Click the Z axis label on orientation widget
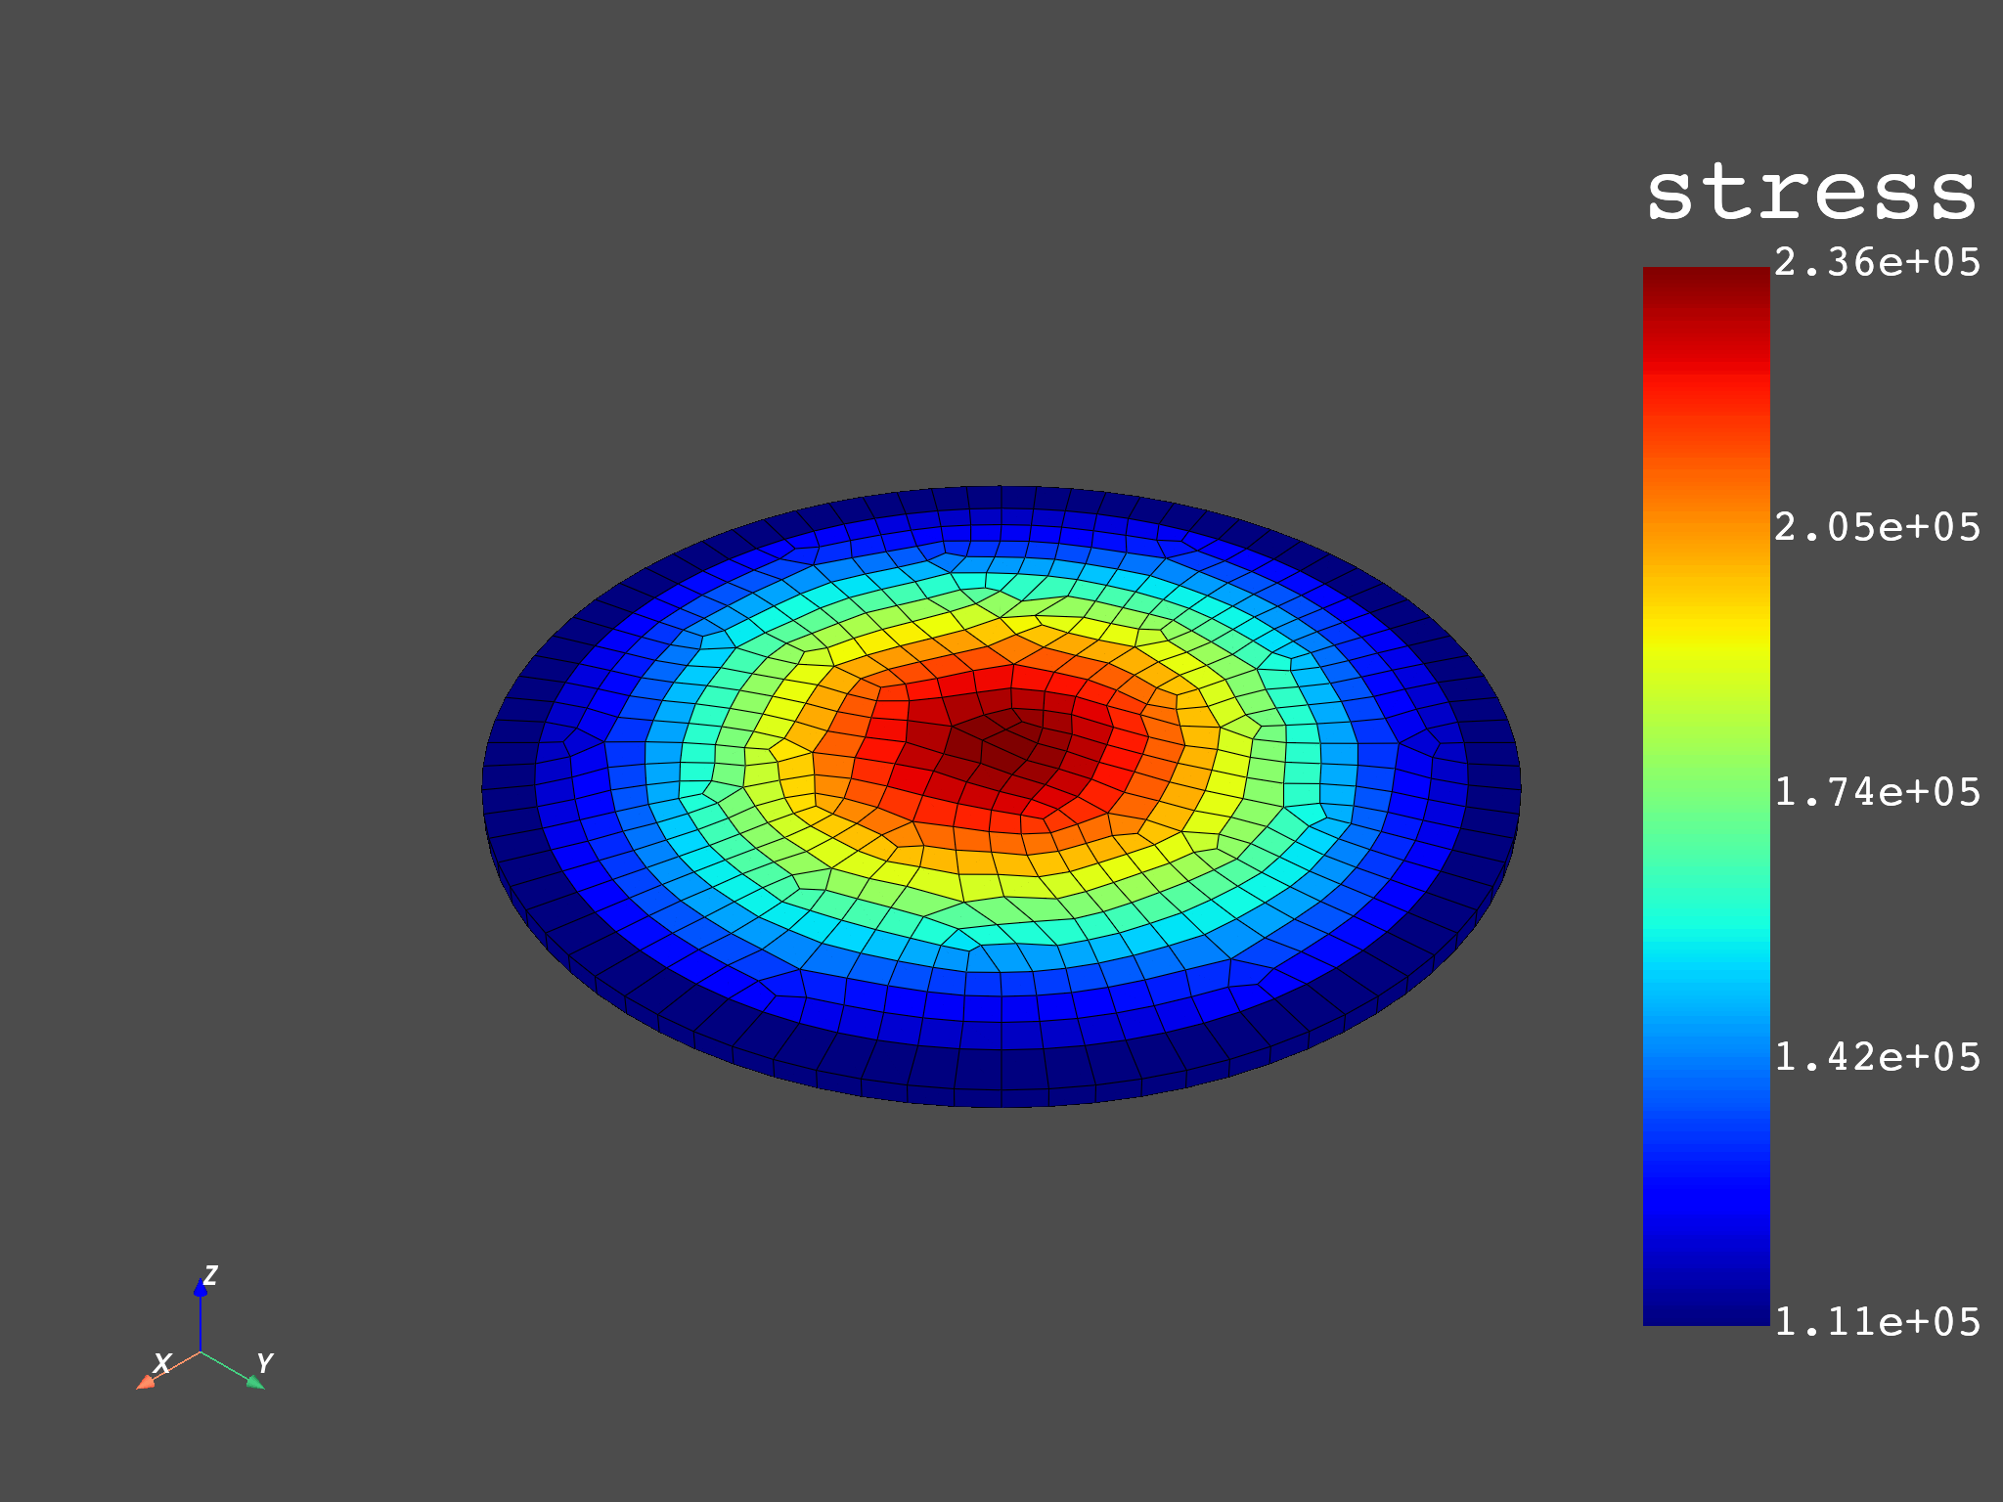 pyautogui.click(x=210, y=1275)
